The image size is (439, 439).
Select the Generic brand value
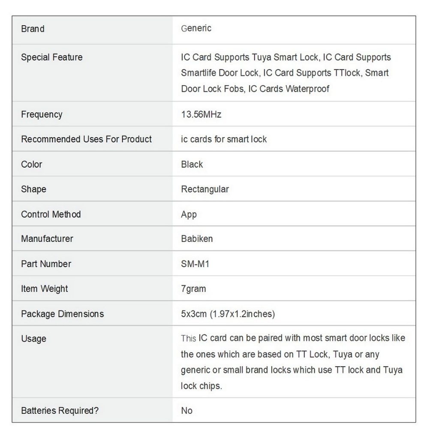(x=196, y=28)
